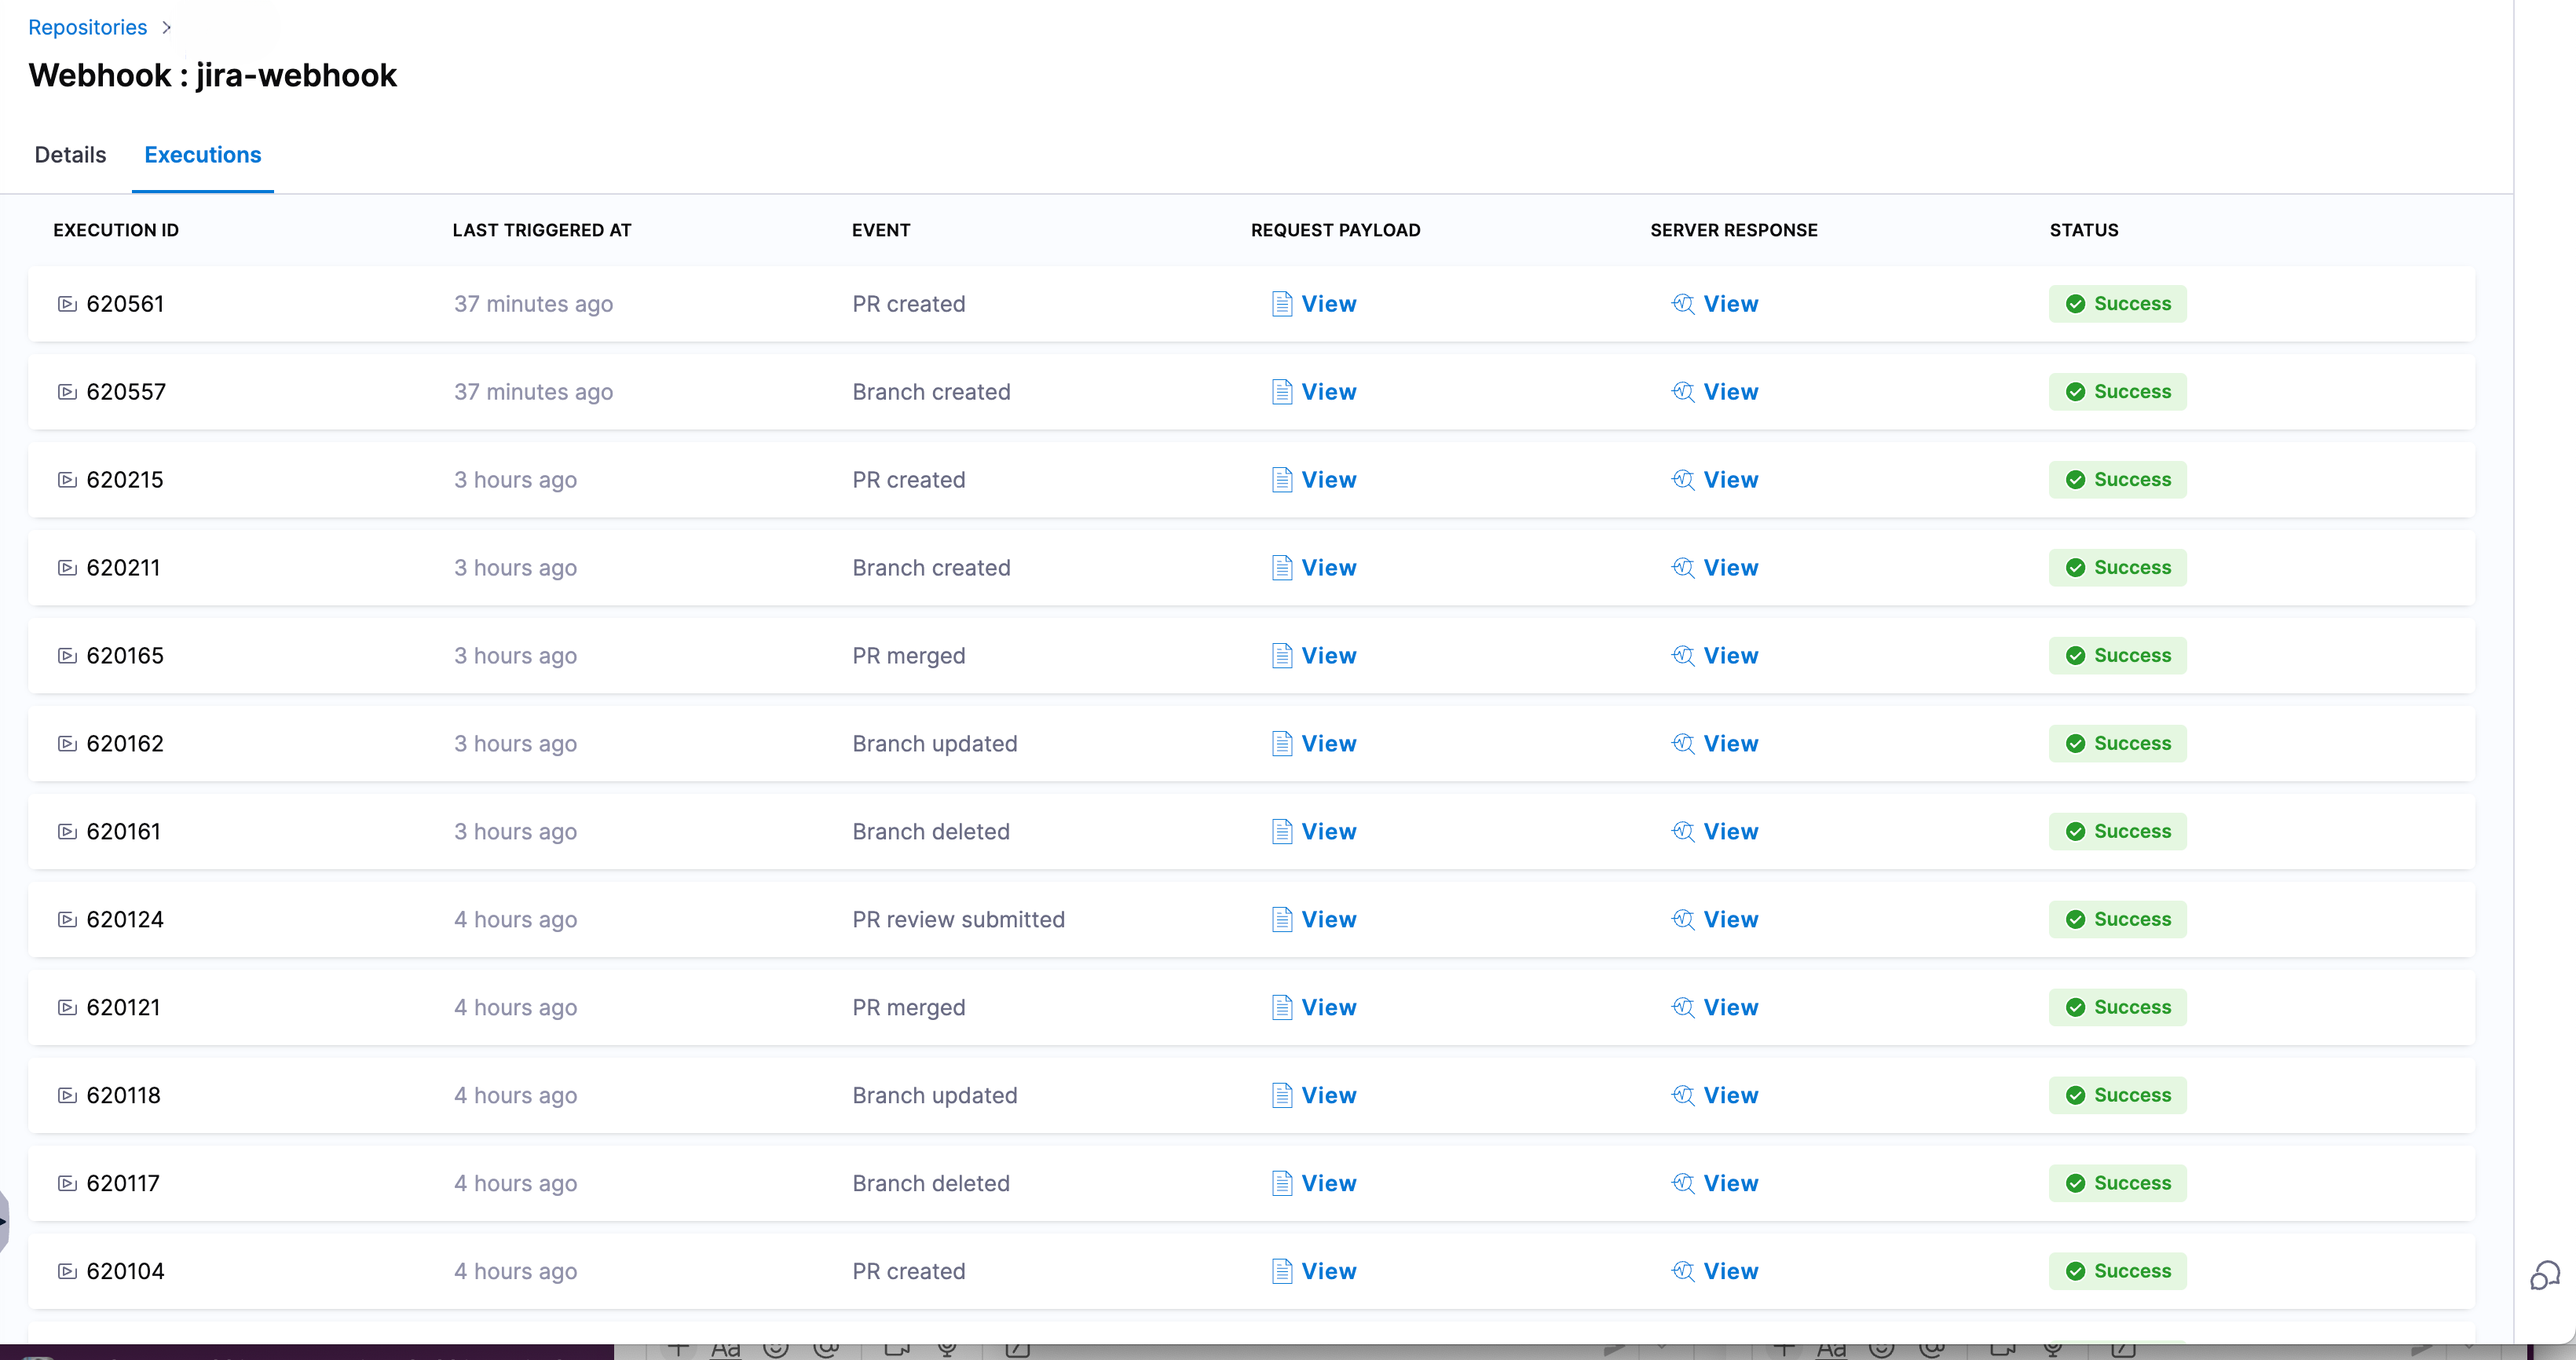Switch to the Details tab
This screenshot has width=2576, height=1360.
point(70,155)
